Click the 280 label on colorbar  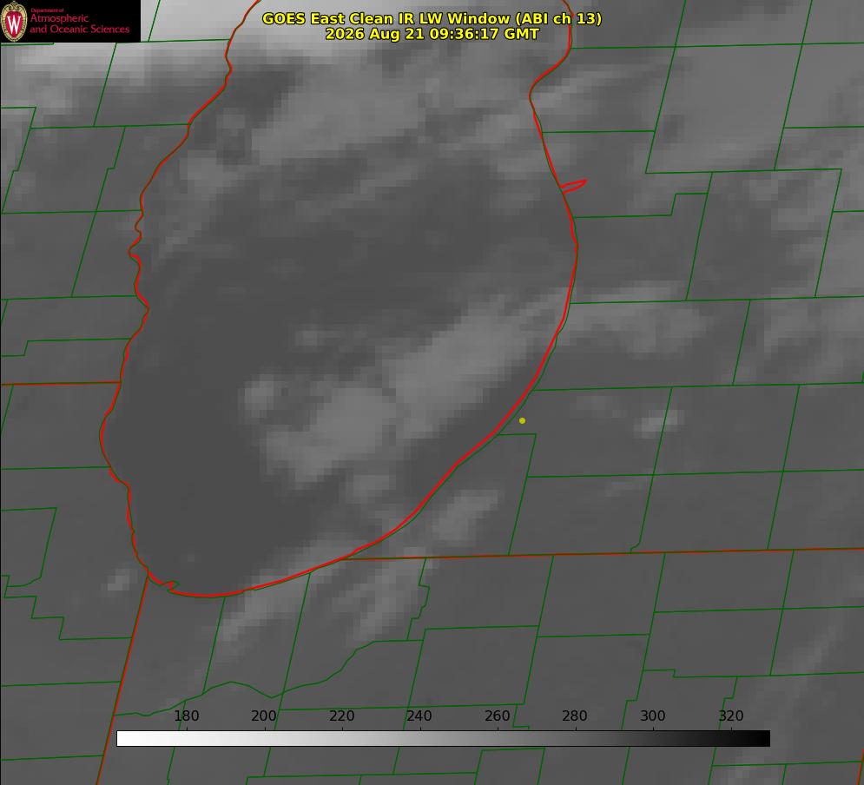[575, 716]
